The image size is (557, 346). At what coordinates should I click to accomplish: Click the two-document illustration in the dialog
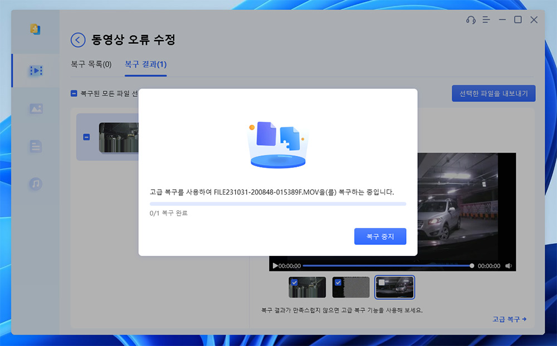click(x=278, y=144)
